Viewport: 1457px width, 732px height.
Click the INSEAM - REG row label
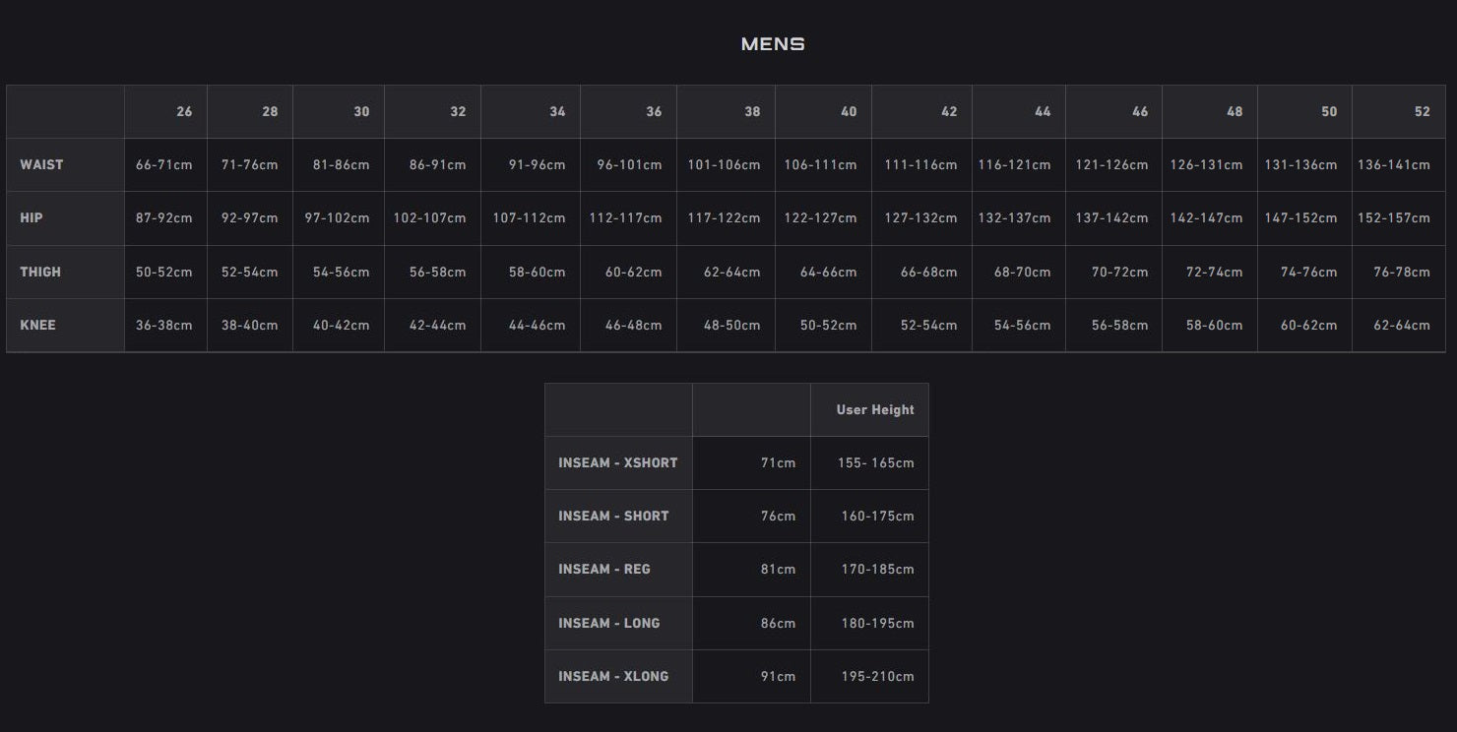pyautogui.click(x=603, y=570)
